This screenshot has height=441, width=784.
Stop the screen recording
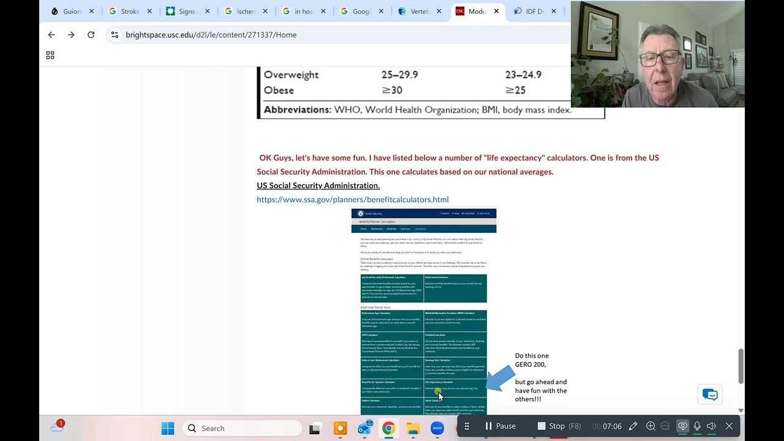559,426
